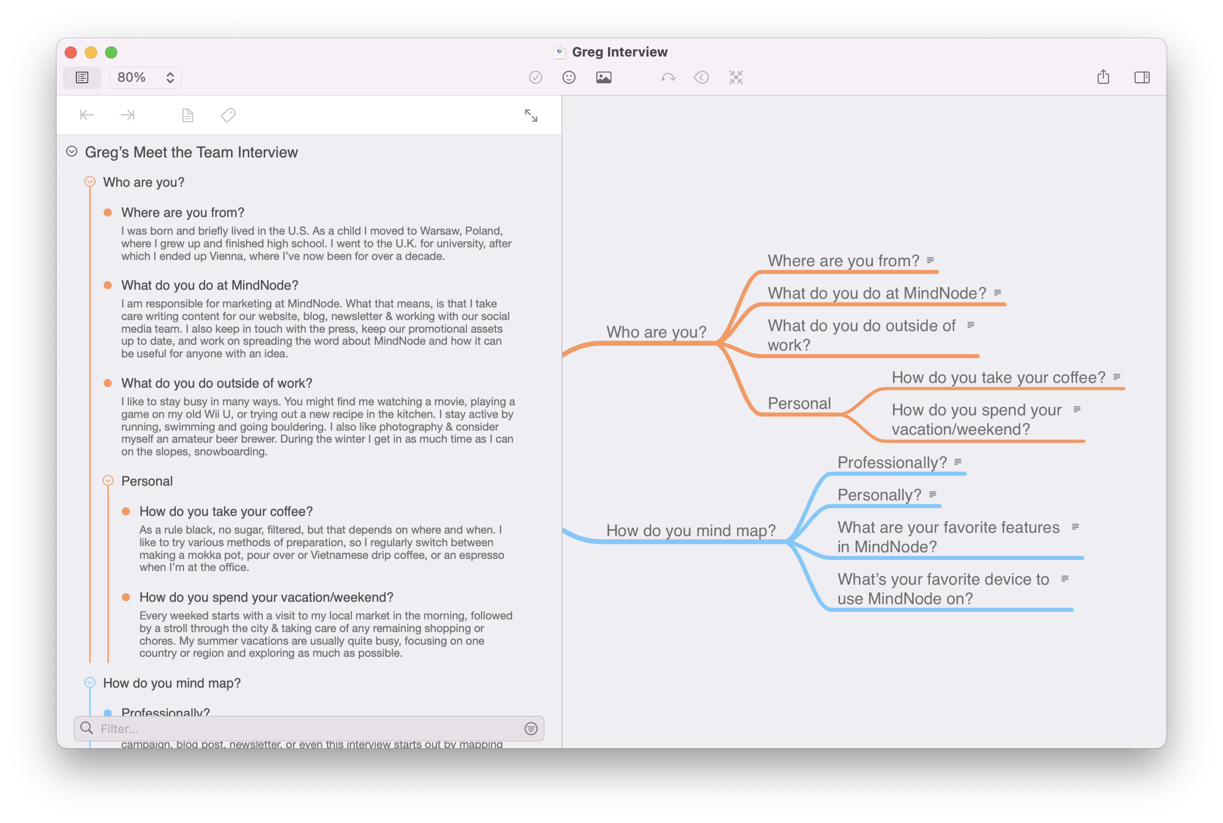This screenshot has height=823, width=1223.
Task: Select How do you take your coffee? canvas node
Action: pyautogui.click(x=998, y=377)
